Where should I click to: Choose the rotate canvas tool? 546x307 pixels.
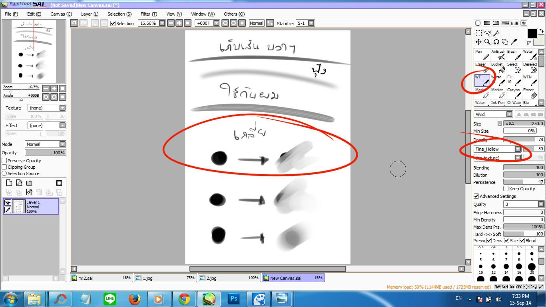(496, 42)
